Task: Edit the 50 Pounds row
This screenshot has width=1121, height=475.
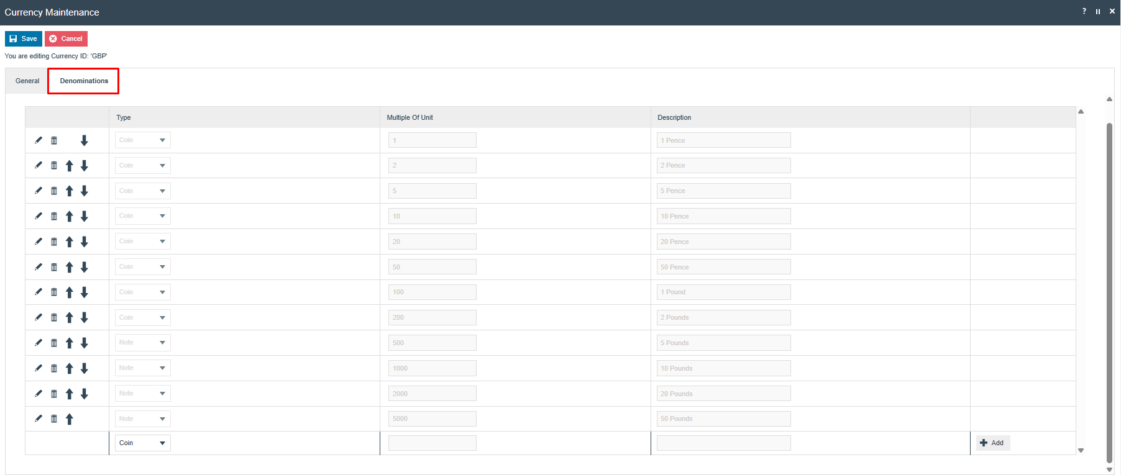Action: coord(39,418)
